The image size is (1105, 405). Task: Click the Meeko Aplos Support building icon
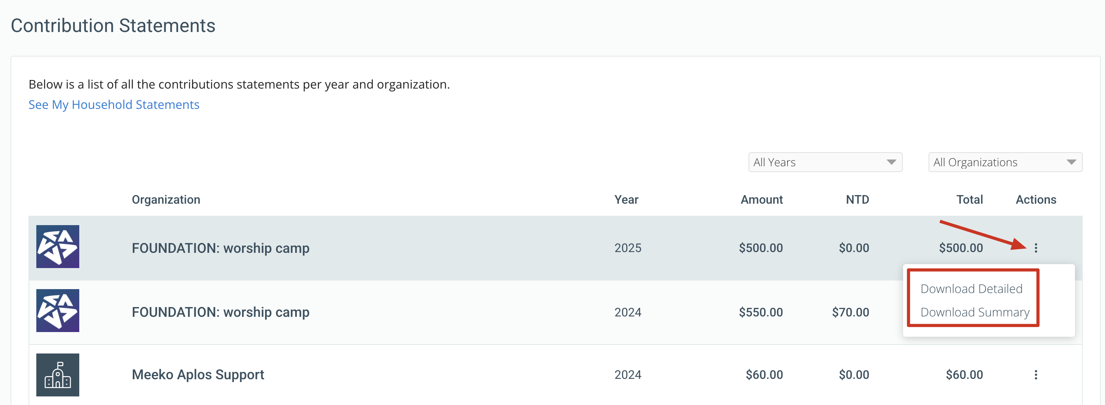(57, 375)
